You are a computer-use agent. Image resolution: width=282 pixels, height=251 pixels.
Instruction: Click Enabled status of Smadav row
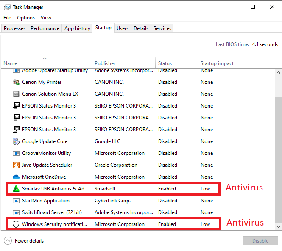pyautogui.click(x=167, y=189)
